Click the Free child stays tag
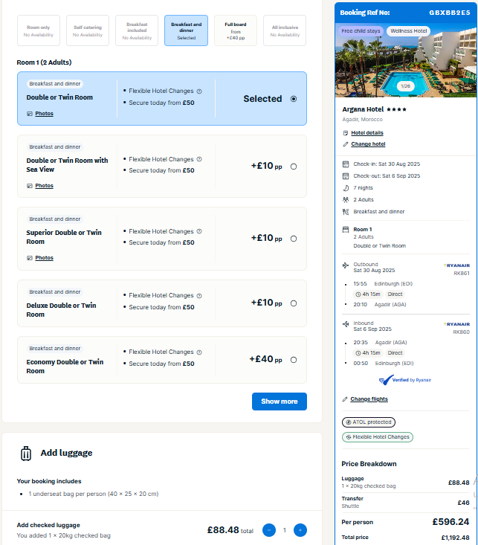This screenshot has height=545, width=478. 361,31
